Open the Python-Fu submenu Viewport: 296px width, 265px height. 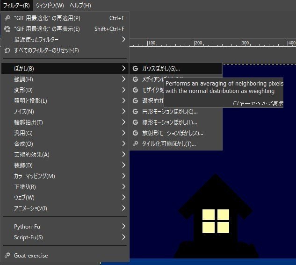(65, 226)
